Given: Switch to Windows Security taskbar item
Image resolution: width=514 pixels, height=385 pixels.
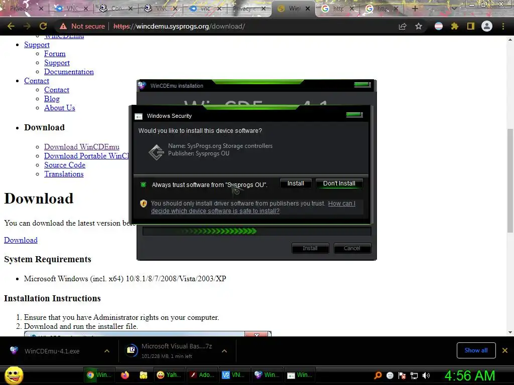Looking at the screenshot, I should click(299, 375).
